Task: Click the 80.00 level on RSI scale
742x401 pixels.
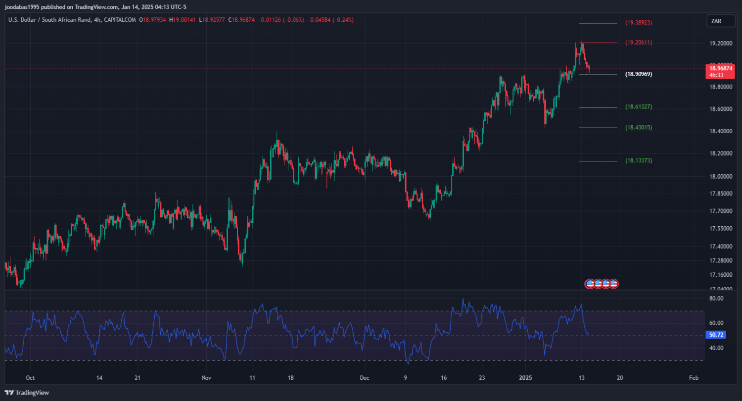Action: (x=716, y=299)
